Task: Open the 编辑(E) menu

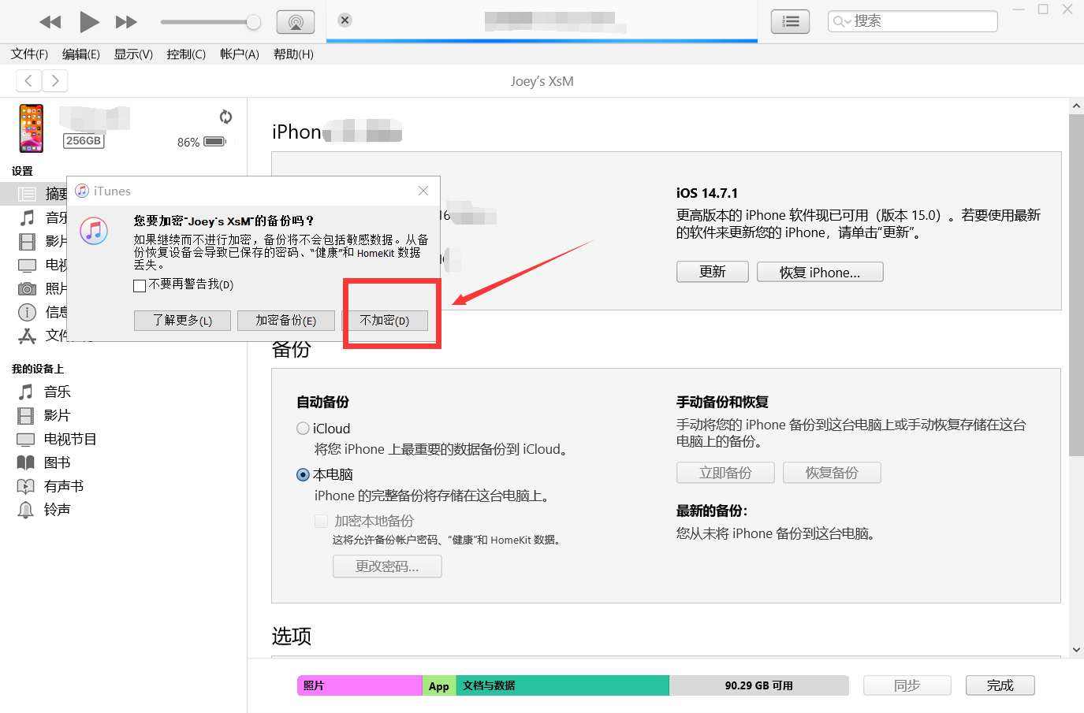Action: tap(81, 54)
